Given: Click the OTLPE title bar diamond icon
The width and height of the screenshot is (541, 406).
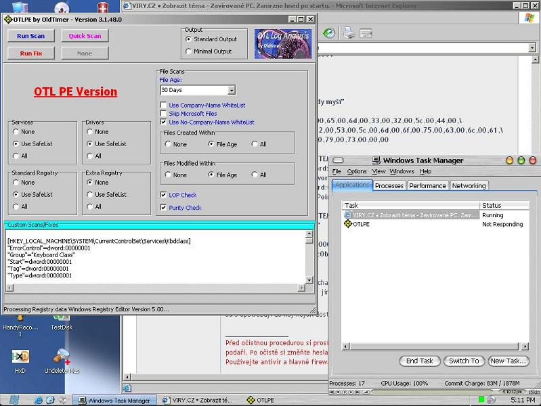Looking at the screenshot, I should 8,20.
